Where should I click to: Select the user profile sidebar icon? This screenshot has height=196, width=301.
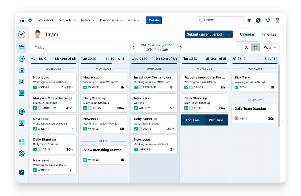[21, 123]
